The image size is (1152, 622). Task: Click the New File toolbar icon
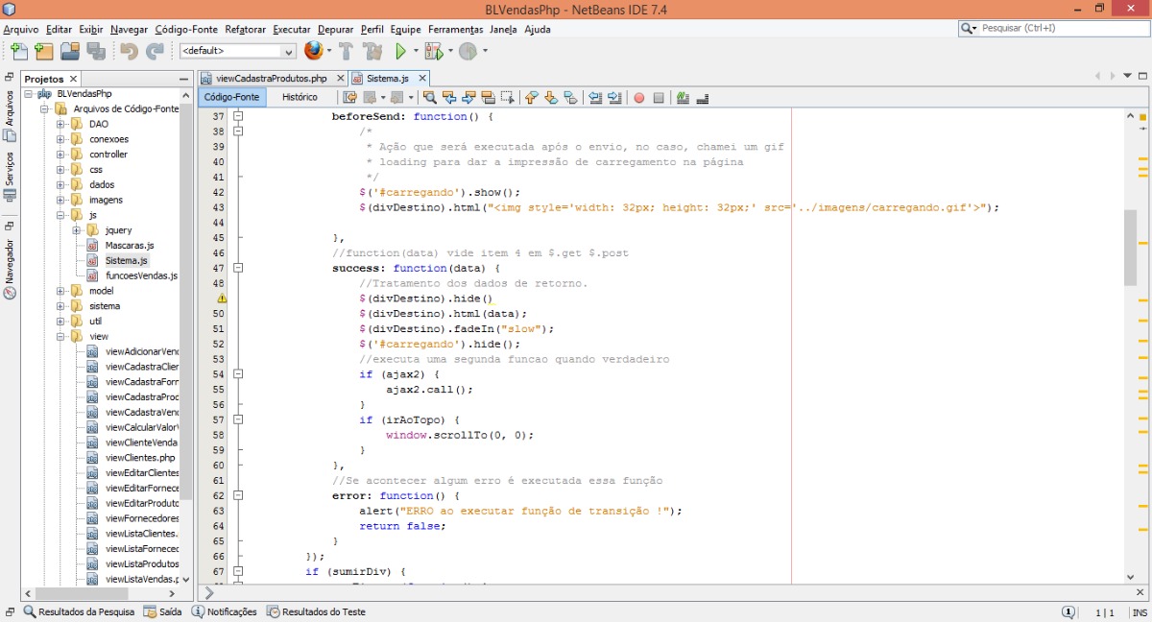18,51
